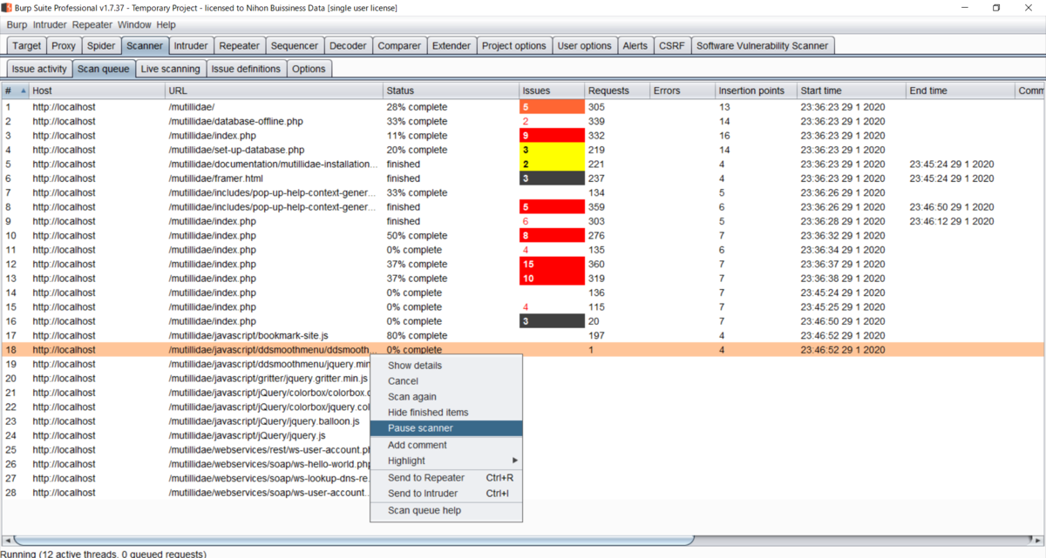Open the Help menu
This screenshot has height=558, width=1046.
coord(166,25)
